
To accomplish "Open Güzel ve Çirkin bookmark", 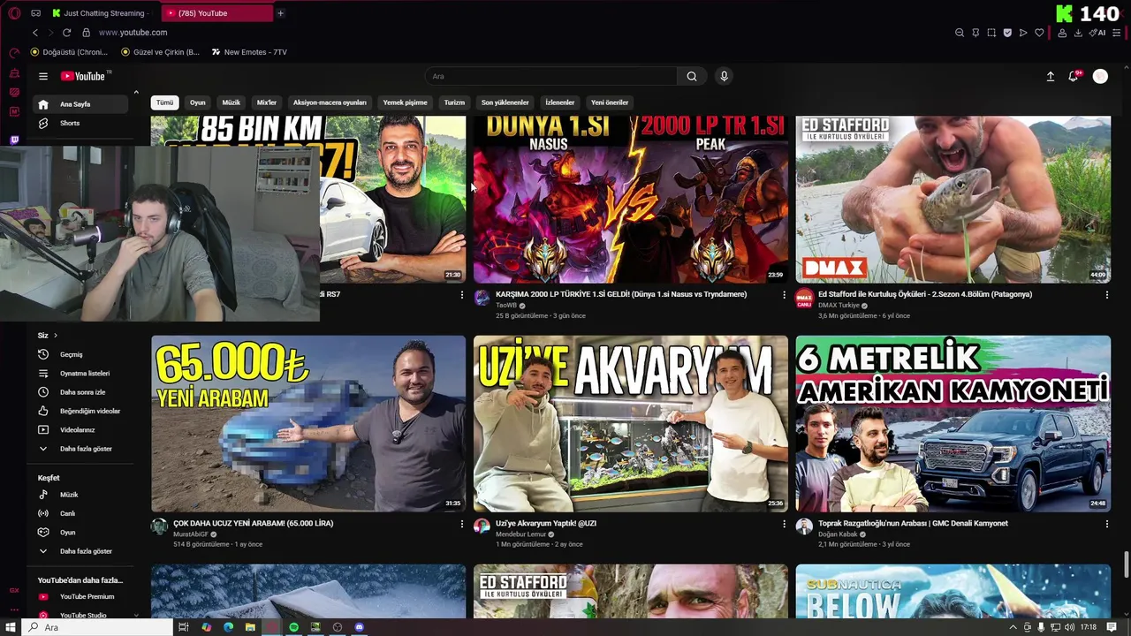I will tap(160, 52).
